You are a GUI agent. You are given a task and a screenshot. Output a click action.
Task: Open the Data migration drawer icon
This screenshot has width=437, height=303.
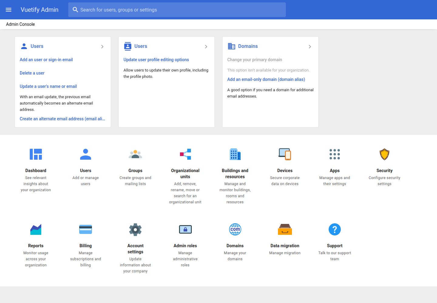(x=285, y=229)
